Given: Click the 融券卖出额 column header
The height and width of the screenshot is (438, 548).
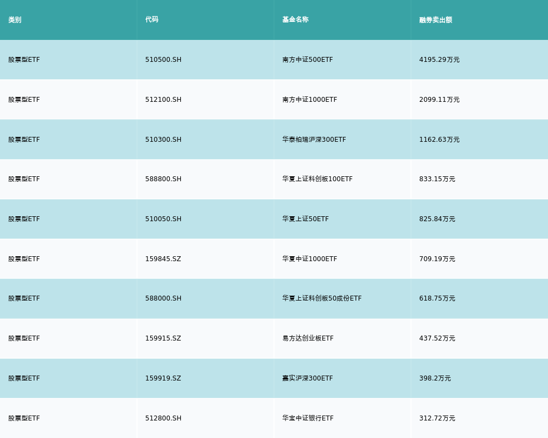Looking at the screenshot, I should (436, 20).
